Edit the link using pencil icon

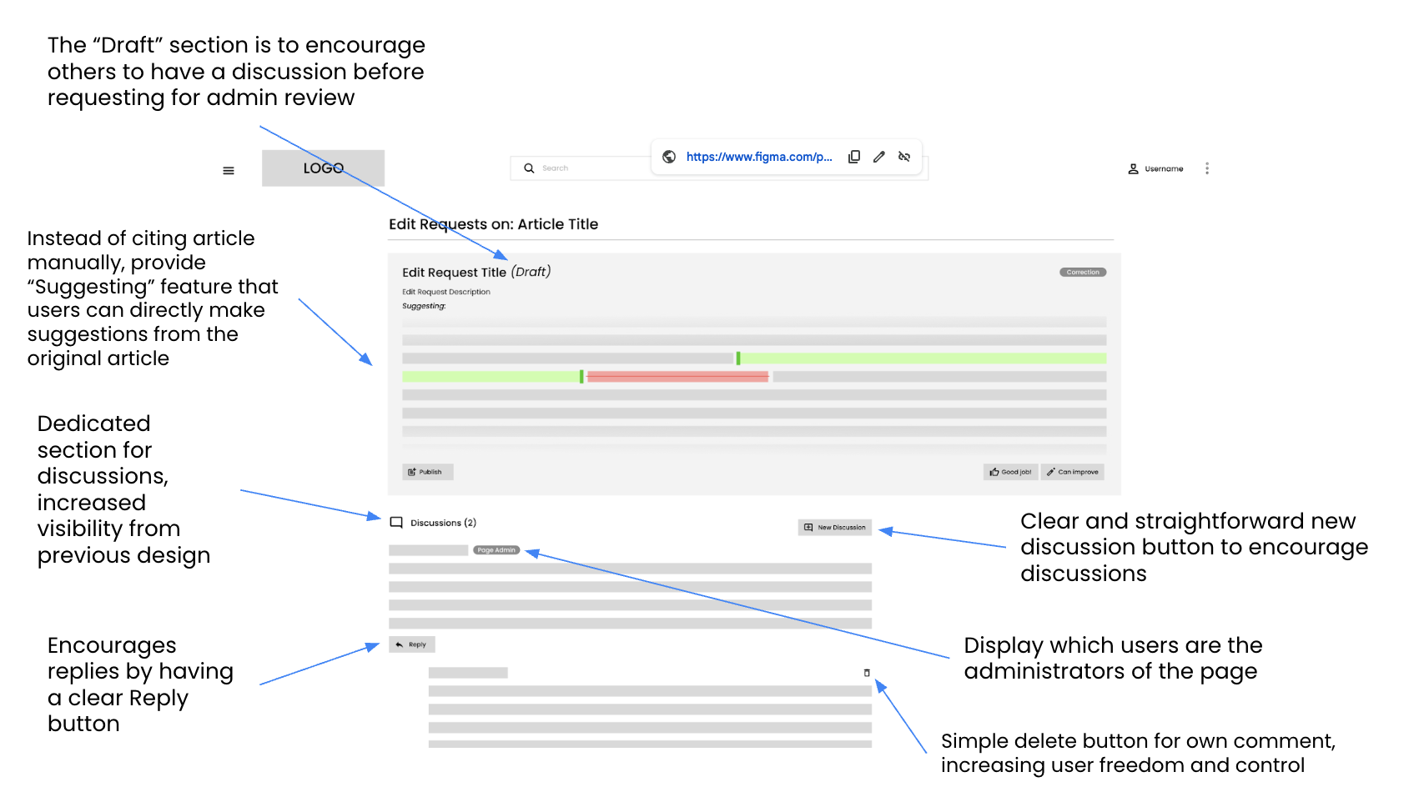(x=879, y=157)
